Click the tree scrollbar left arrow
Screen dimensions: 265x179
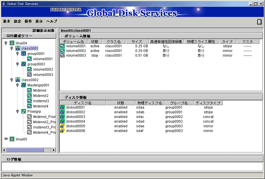[4, 150]
